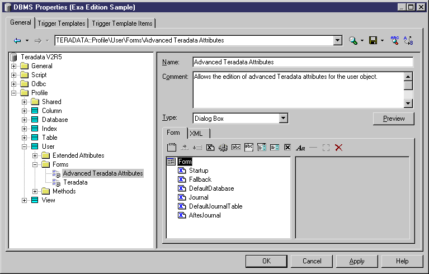The width and height of the screenshot is (429, 274).
Task: Click the Preview button
Action: [393, 119]
